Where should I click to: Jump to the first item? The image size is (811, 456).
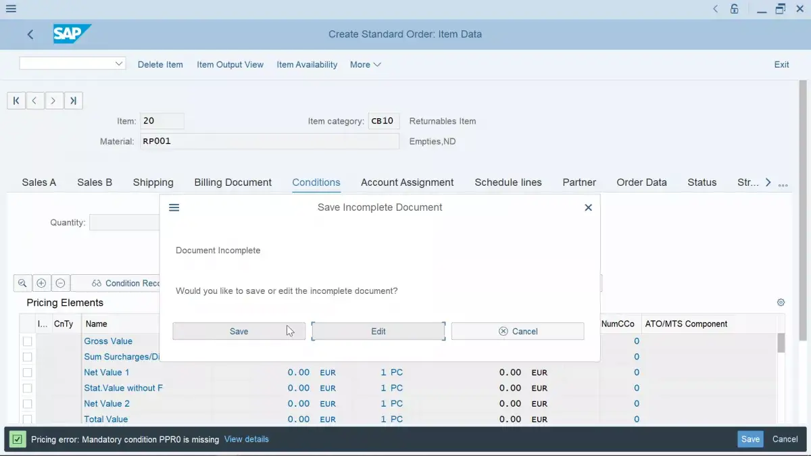click(x=16, y=101)
